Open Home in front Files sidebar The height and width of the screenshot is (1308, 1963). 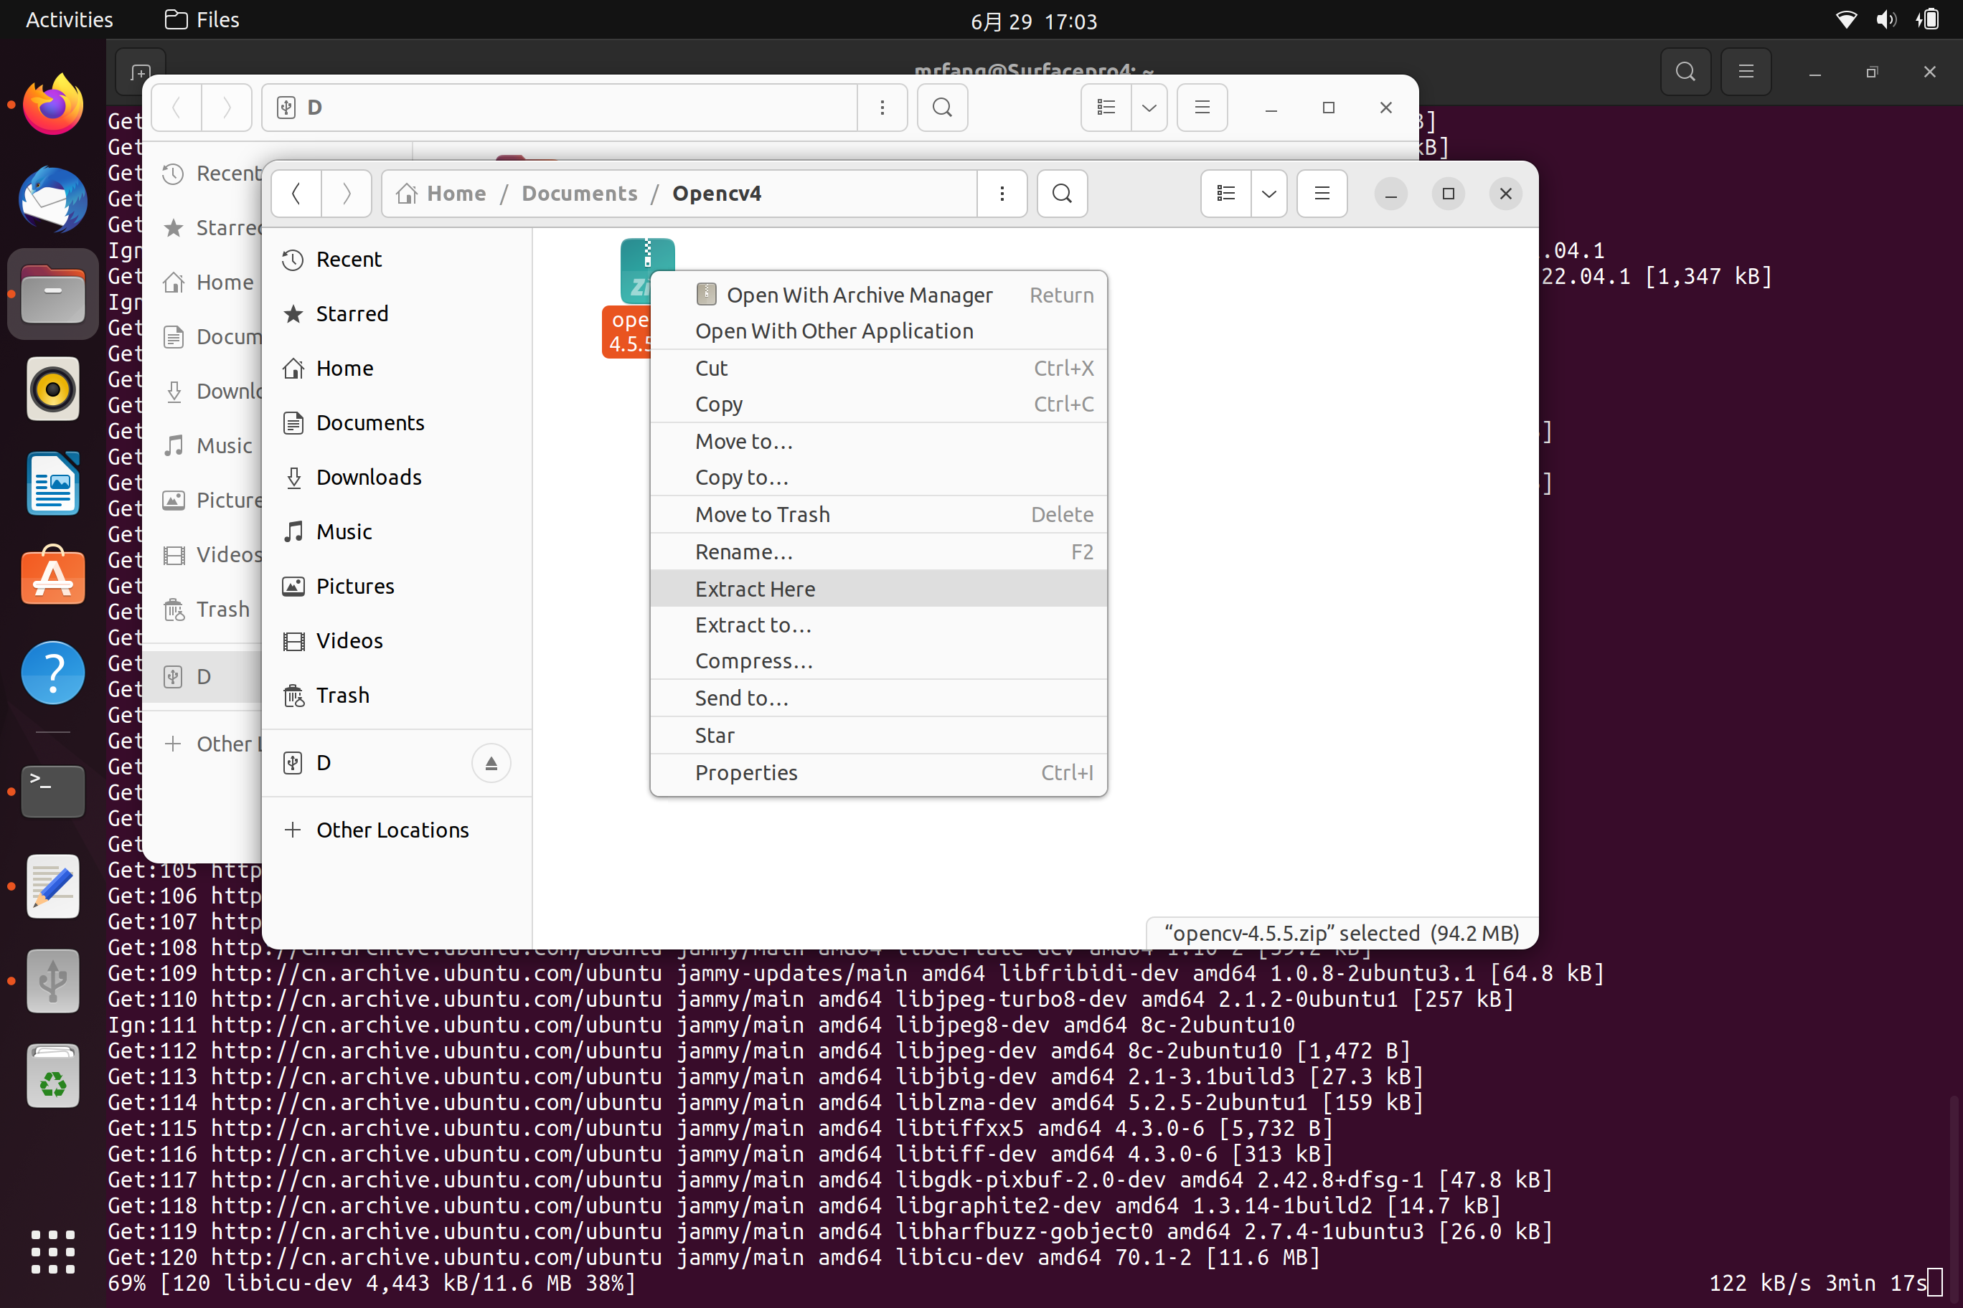tap(397, 368)
